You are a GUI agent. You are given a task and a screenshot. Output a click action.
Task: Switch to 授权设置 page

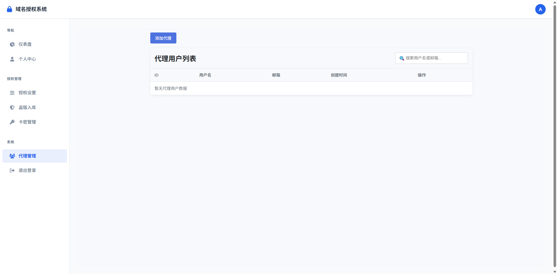click(x=27, y=93)
